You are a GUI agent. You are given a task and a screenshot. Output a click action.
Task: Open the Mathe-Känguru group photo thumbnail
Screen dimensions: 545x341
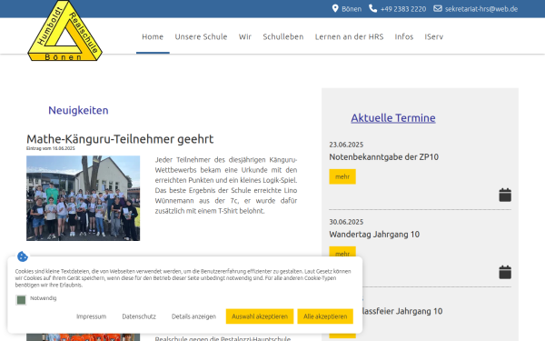point(83,198)
